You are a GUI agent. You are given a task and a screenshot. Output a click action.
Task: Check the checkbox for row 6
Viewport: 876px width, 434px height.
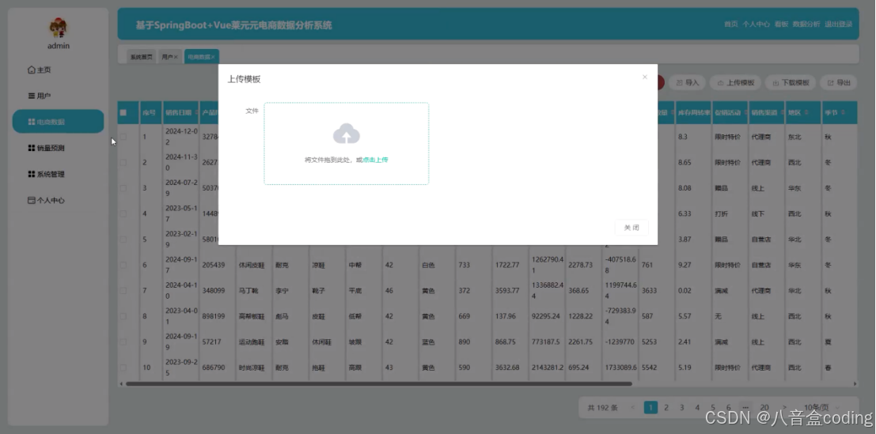coord(123,265)
